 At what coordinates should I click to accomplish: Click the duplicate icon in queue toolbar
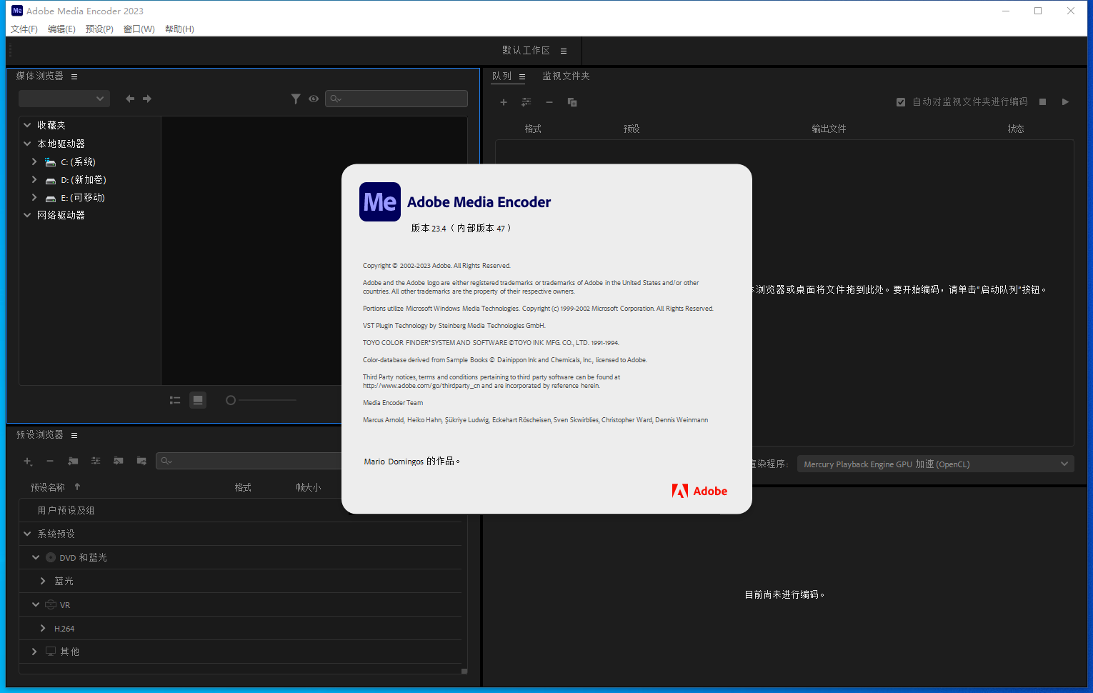(572, 102)
